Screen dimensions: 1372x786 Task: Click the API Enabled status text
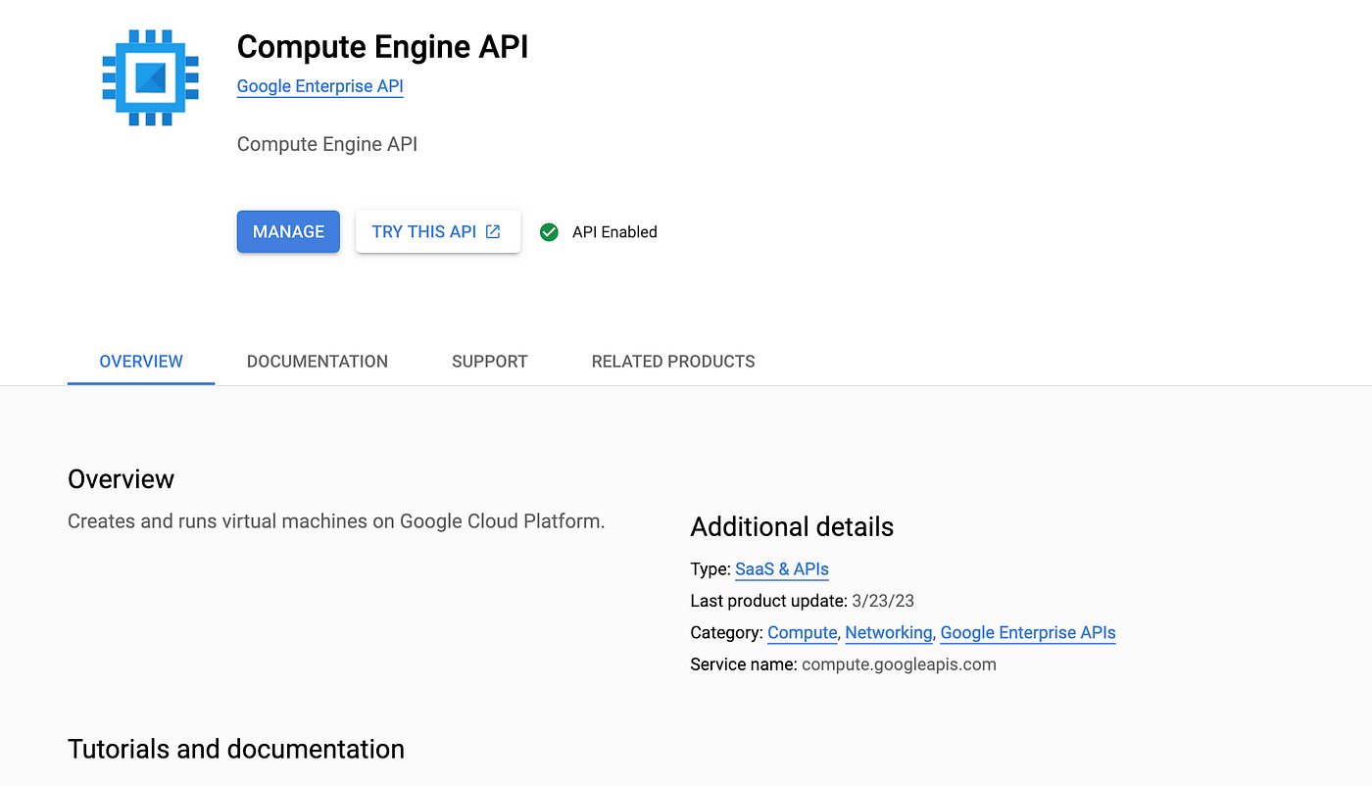[614, 232]
